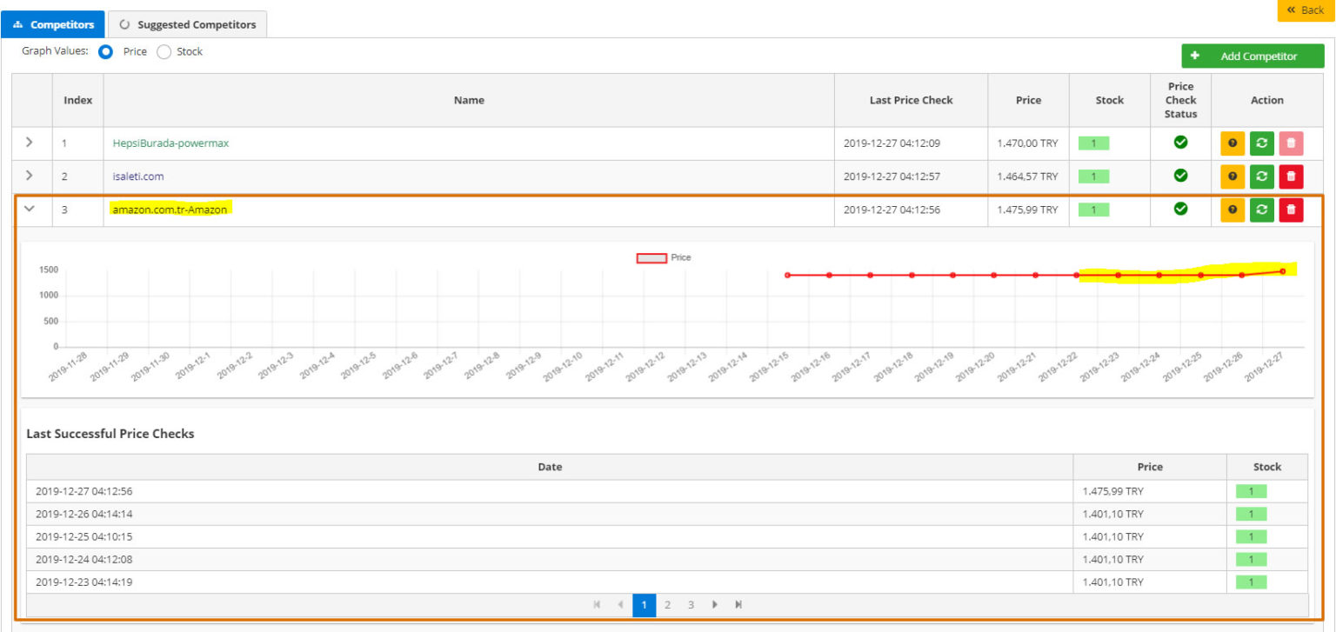The width and height of the screenshot is (1336, 632).
Task: Click the help icon for amazon.com.tr-Amazon row
Action: pyautogui.click(x=1232, y=210)
